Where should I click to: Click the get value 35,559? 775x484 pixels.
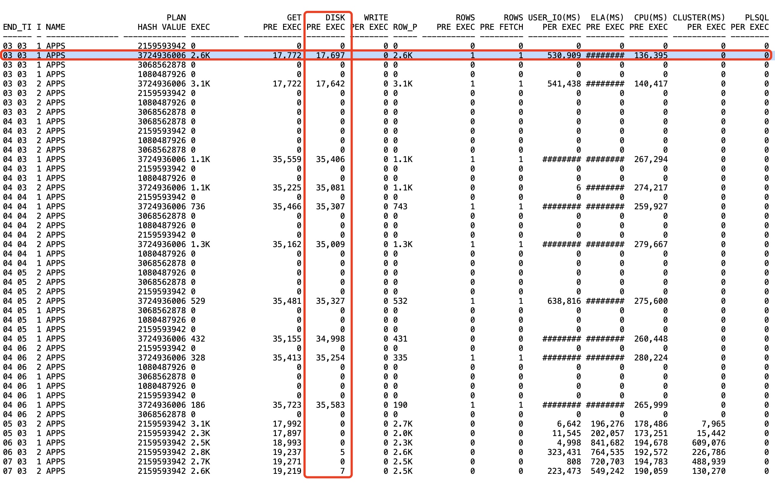(287, 160)
